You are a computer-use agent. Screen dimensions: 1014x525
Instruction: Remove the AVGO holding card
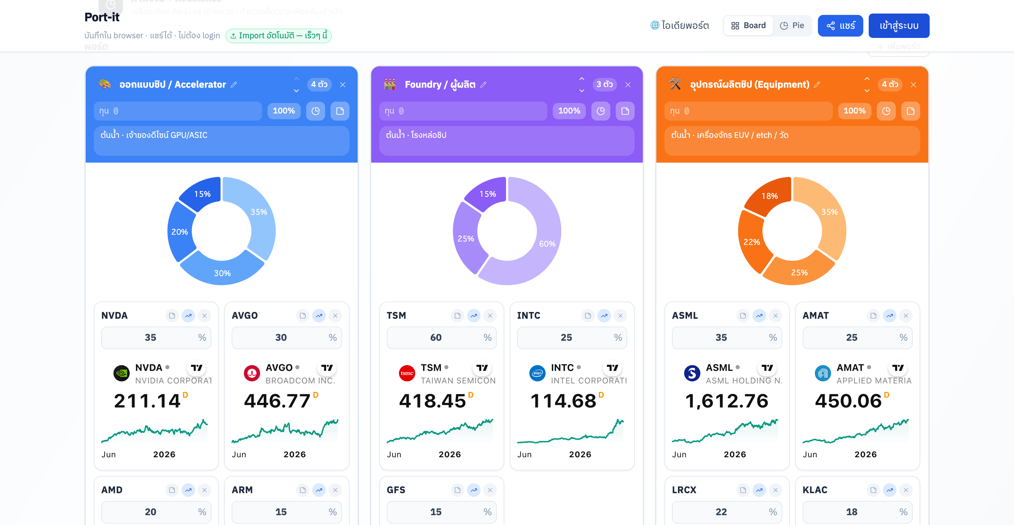[335, 316]
